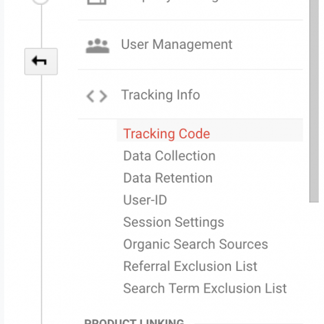324x324 pixels.
Task: Open Referral Exclusion List
Action: tap(190, 266)
